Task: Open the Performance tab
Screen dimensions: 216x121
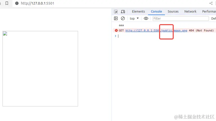Action: coord(209,12)
